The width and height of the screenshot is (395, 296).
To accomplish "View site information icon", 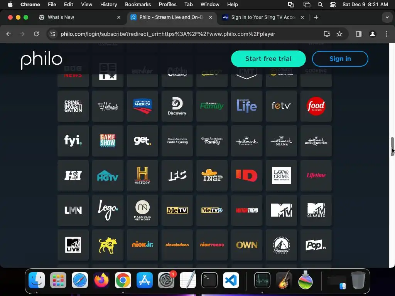I will 52,34.
